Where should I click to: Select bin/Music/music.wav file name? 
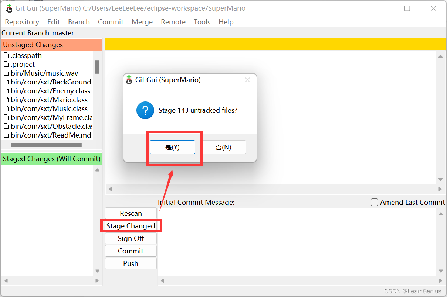44,73
